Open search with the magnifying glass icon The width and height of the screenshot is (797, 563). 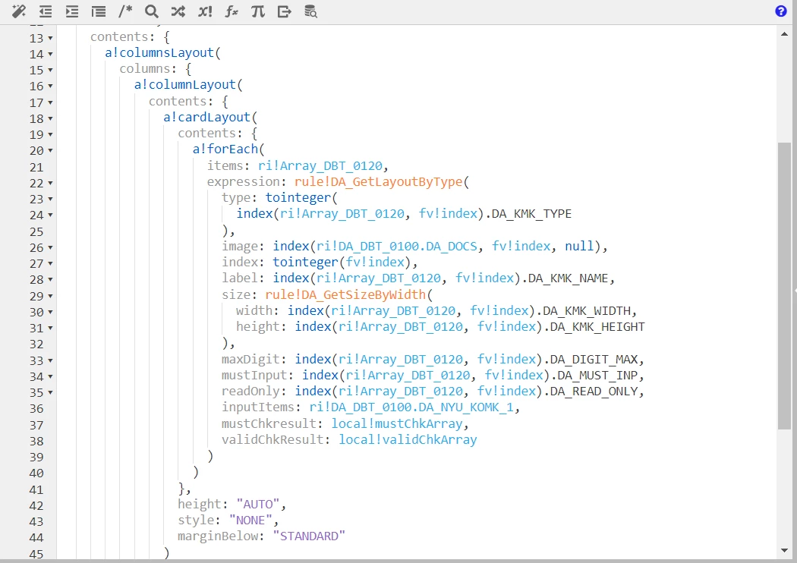coord(152,11)
